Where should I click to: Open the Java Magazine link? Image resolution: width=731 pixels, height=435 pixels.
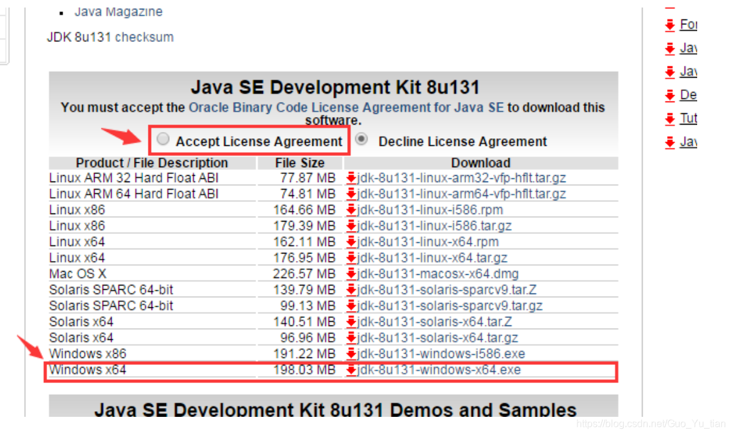(118, 12)
